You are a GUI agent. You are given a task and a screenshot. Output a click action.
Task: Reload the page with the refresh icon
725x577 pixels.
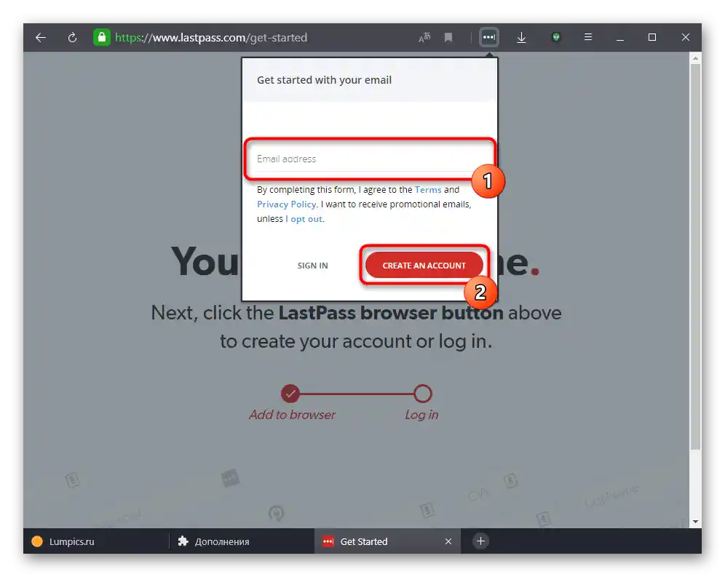pos(72,37)
